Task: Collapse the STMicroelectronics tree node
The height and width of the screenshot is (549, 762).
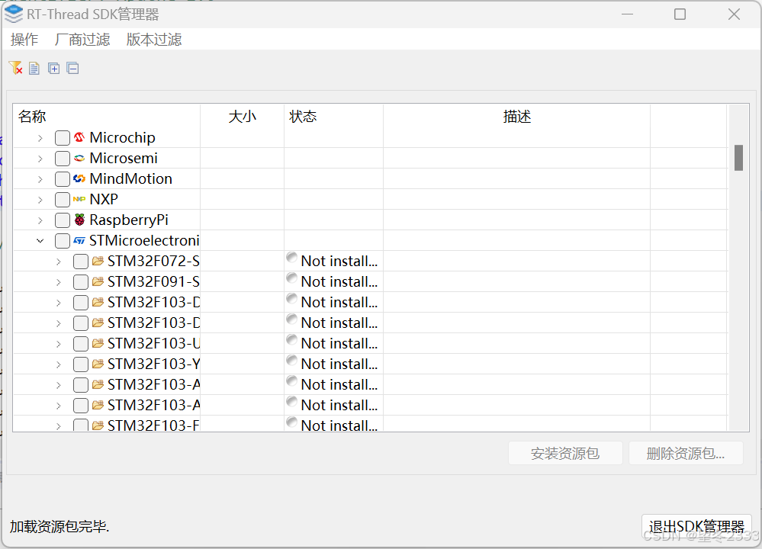Action: pos(40,241)
